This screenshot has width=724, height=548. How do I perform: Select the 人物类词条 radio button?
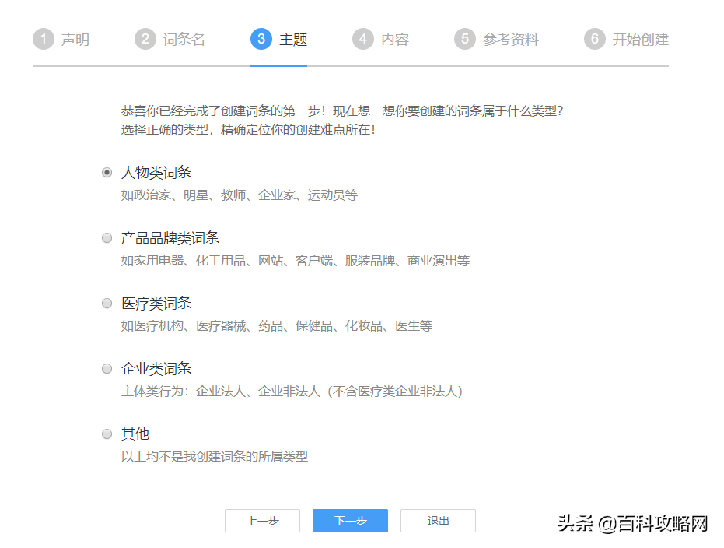pyautogui.click(x=107, y=173)
